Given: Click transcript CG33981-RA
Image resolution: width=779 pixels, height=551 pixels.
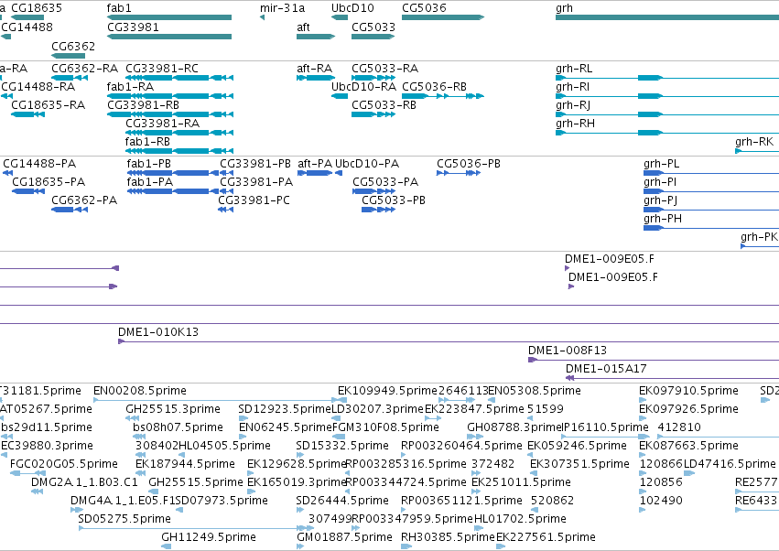Looking at the screenshot, I should [179, 133].
